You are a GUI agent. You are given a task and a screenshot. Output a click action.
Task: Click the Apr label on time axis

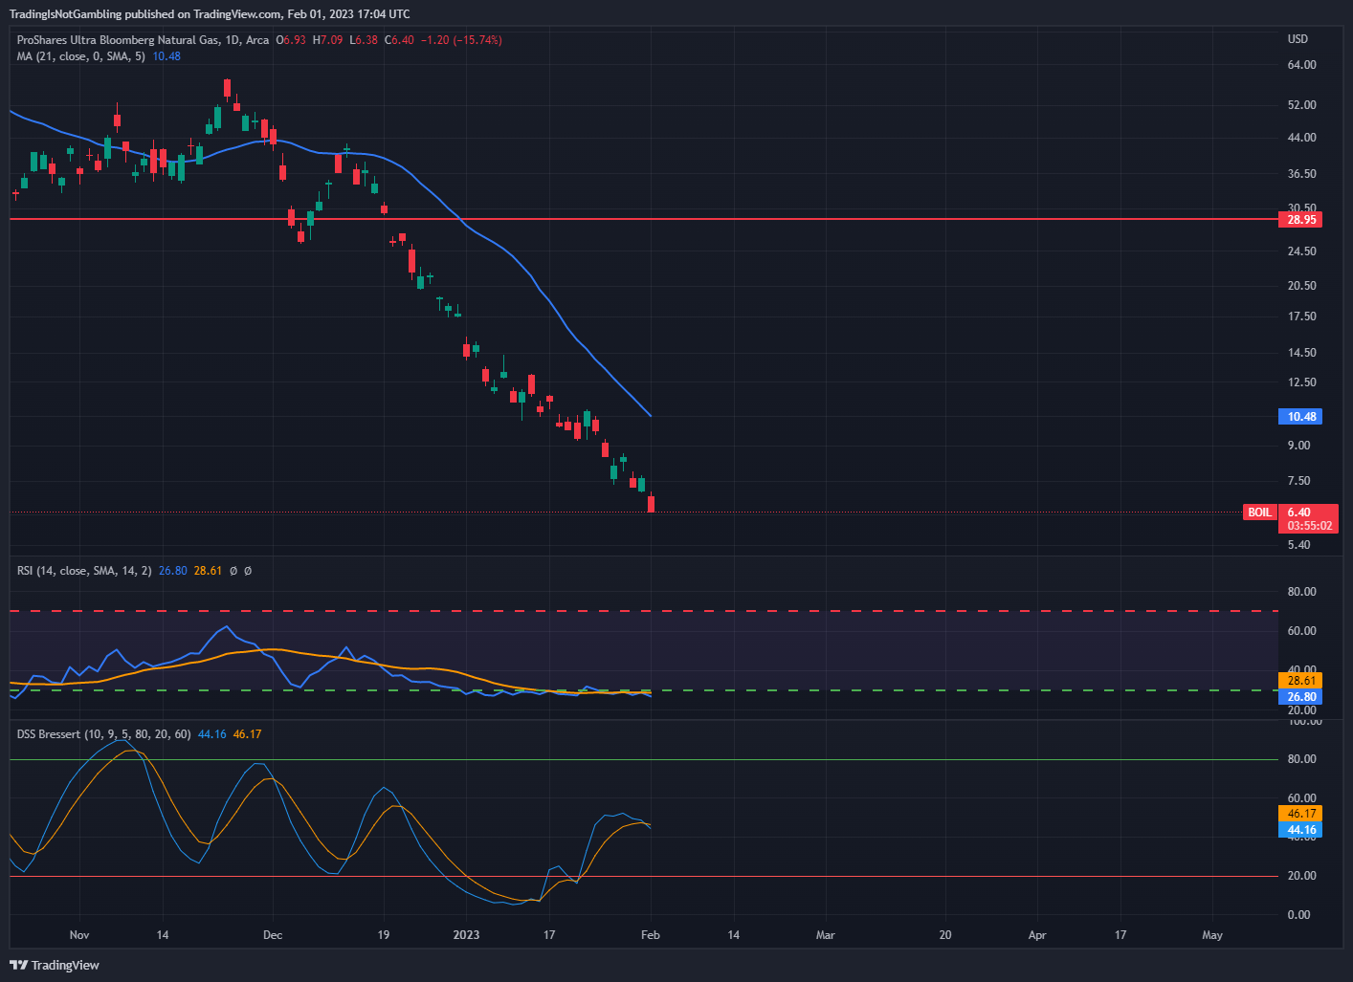click(x=1037, y=935)
